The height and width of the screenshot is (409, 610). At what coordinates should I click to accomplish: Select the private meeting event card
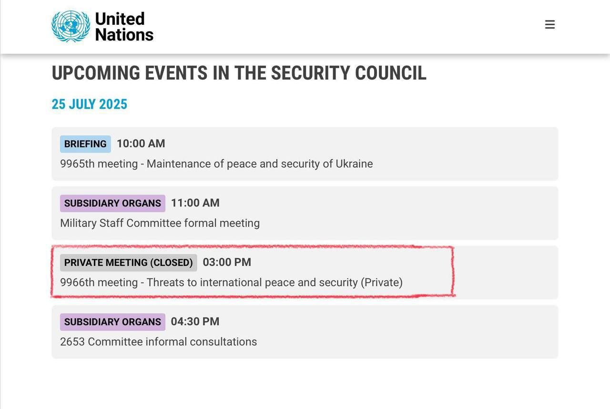click(305, 273)
